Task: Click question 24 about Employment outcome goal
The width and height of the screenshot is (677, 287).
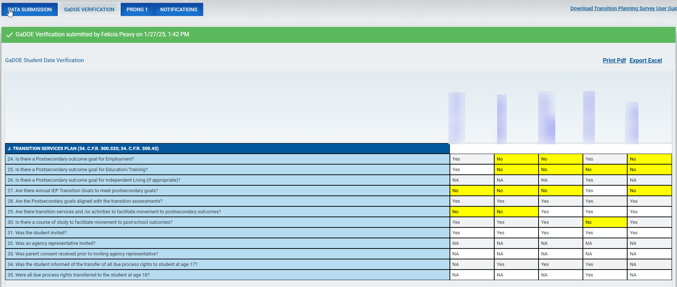Action: click(x=71, y=159)
